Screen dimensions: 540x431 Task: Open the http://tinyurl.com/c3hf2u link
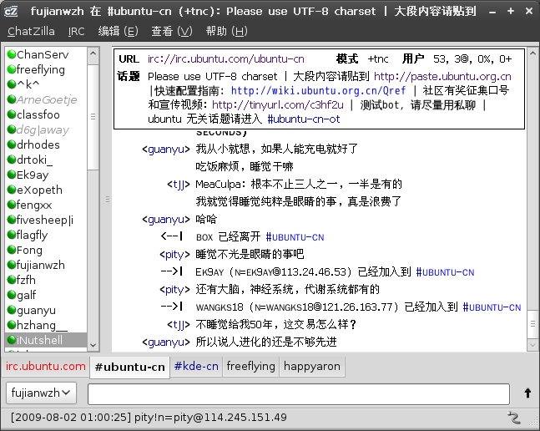[x=278, y=104]
